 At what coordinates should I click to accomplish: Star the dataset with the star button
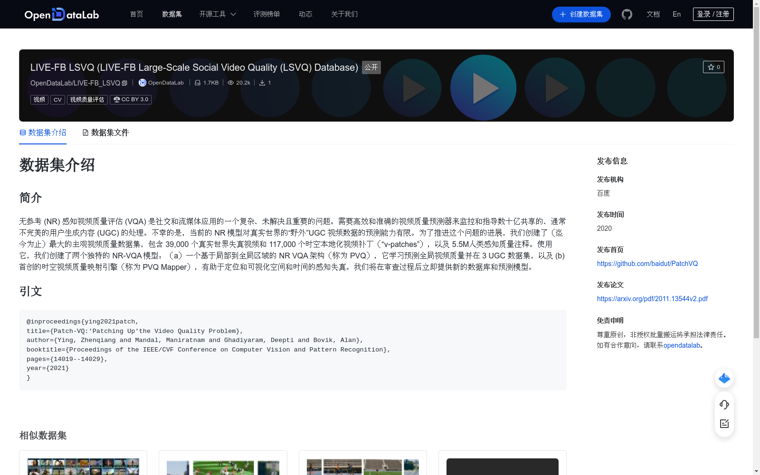click(713, 67)
